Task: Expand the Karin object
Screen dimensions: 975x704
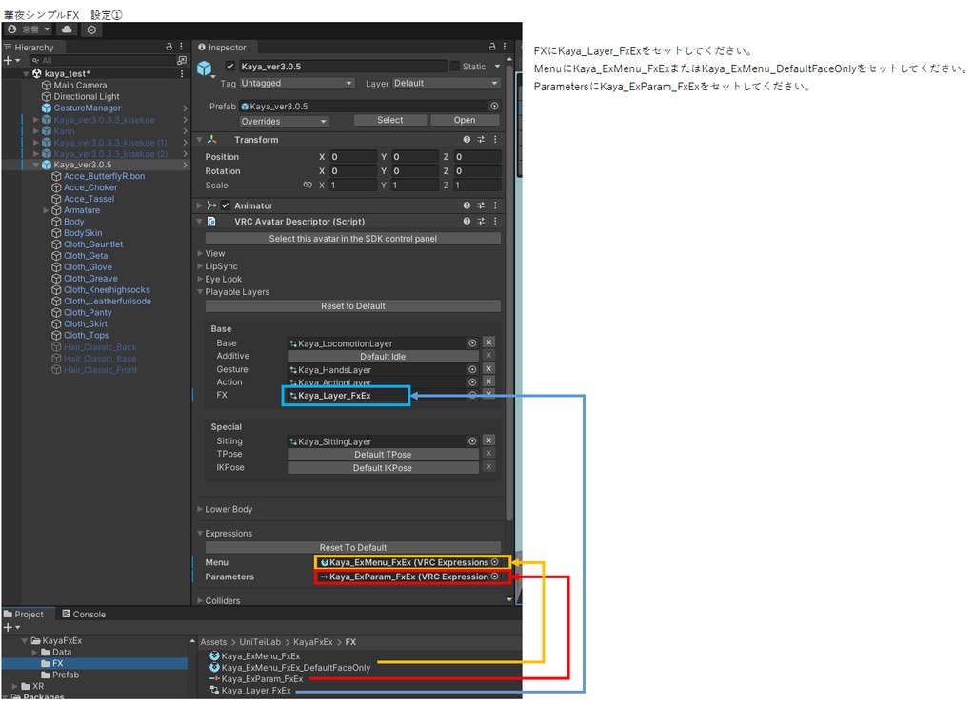Action: 36,131
